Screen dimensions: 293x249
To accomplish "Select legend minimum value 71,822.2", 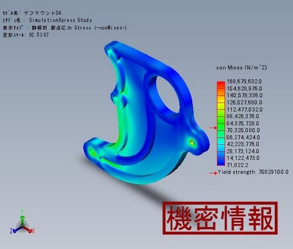I will coord(237,165).
